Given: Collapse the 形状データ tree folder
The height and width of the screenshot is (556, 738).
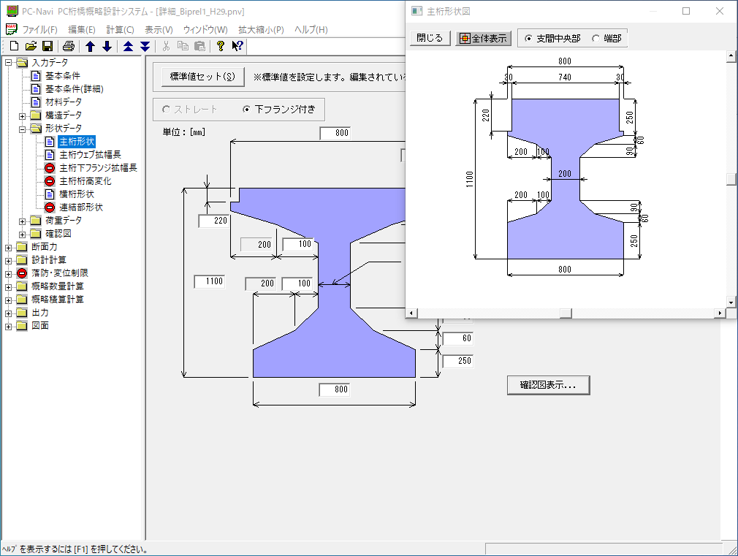Looking at the screenshot, I should (x=23, y=129).
